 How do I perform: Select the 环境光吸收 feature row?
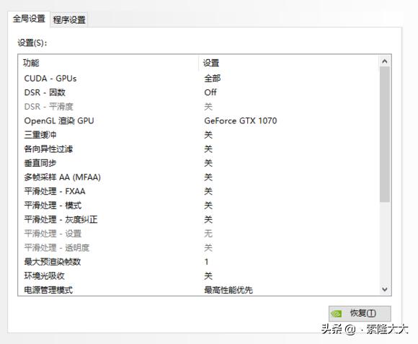(199, 276)
